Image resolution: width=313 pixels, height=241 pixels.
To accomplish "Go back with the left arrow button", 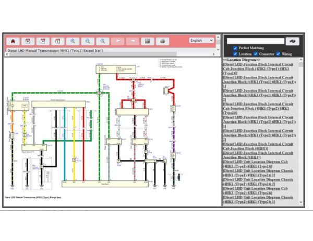I will [118, 41].
